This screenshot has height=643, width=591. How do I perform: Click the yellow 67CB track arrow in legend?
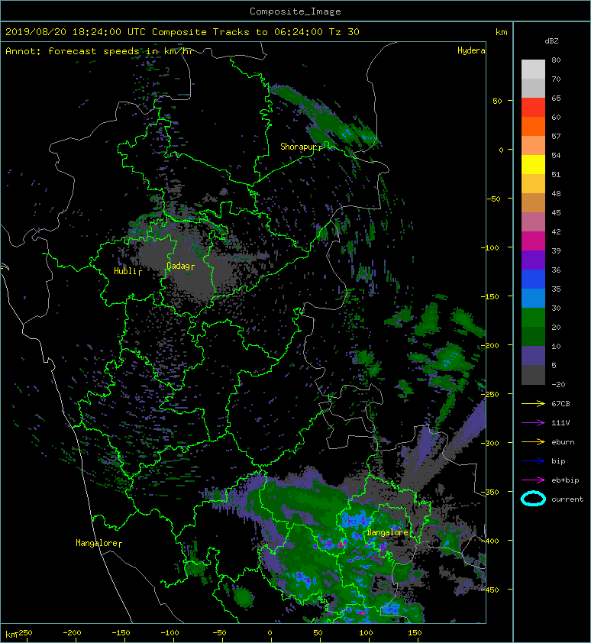click(x=533, y=404)
